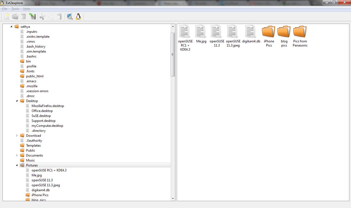Click the scissors Cut toolbar icon
The height and width of the screenshot is (208, 351).
click(42, 17)
